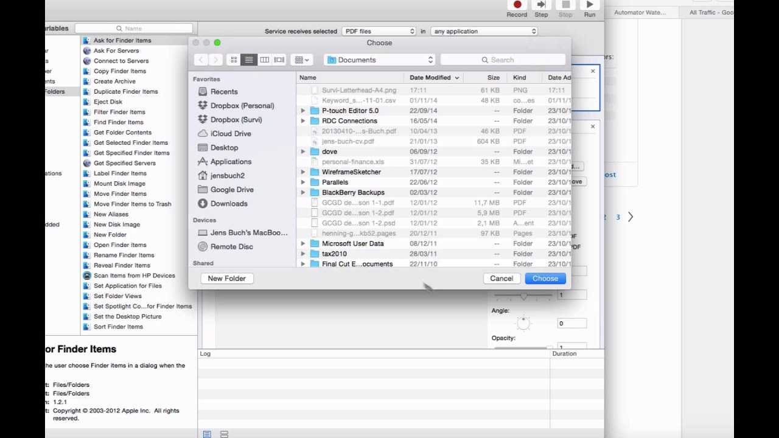Select Applications in sidebar

point(225,162)
